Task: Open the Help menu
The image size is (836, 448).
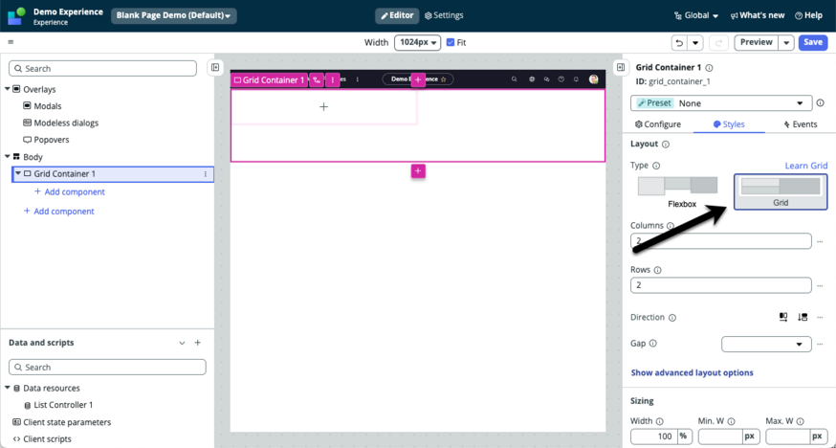Action: pos(808,16)
